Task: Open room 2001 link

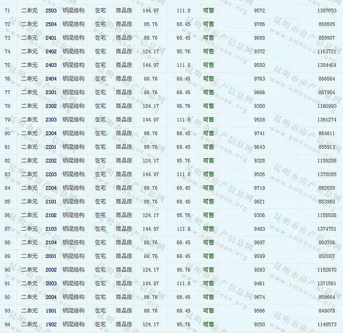Action: point(51,256)
